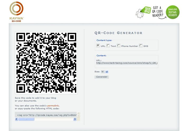Choose the Phone Number radio button
This screenshot has width=190, height=131.
coord(118,46)
